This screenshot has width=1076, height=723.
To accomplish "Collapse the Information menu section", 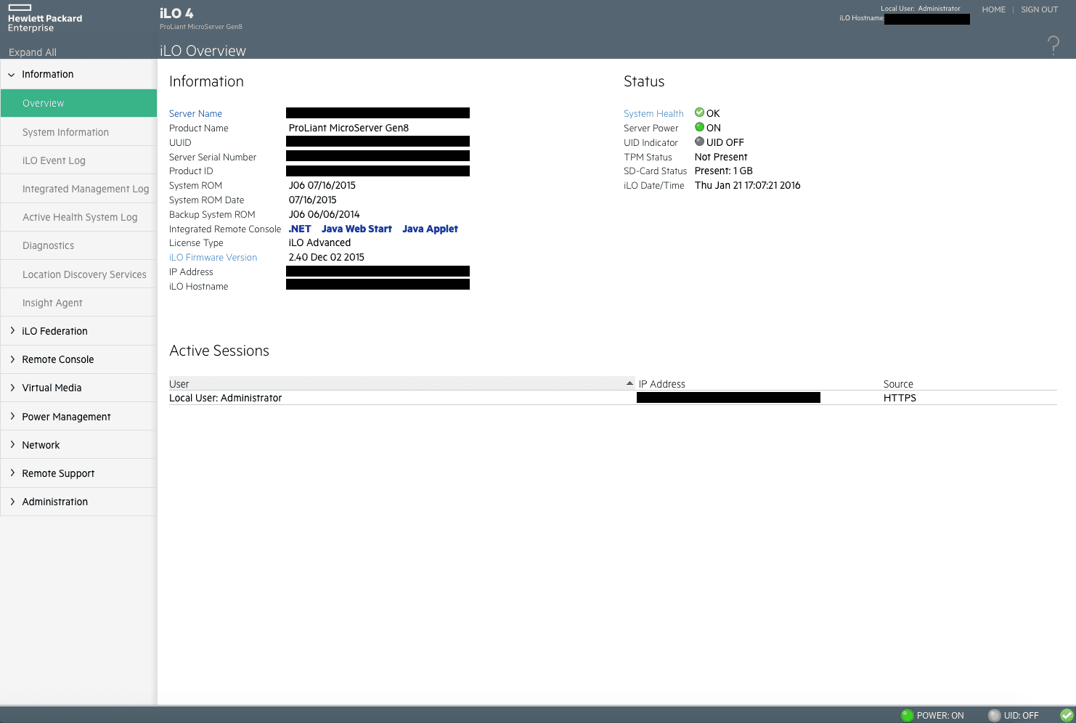I will coord(12,75).
